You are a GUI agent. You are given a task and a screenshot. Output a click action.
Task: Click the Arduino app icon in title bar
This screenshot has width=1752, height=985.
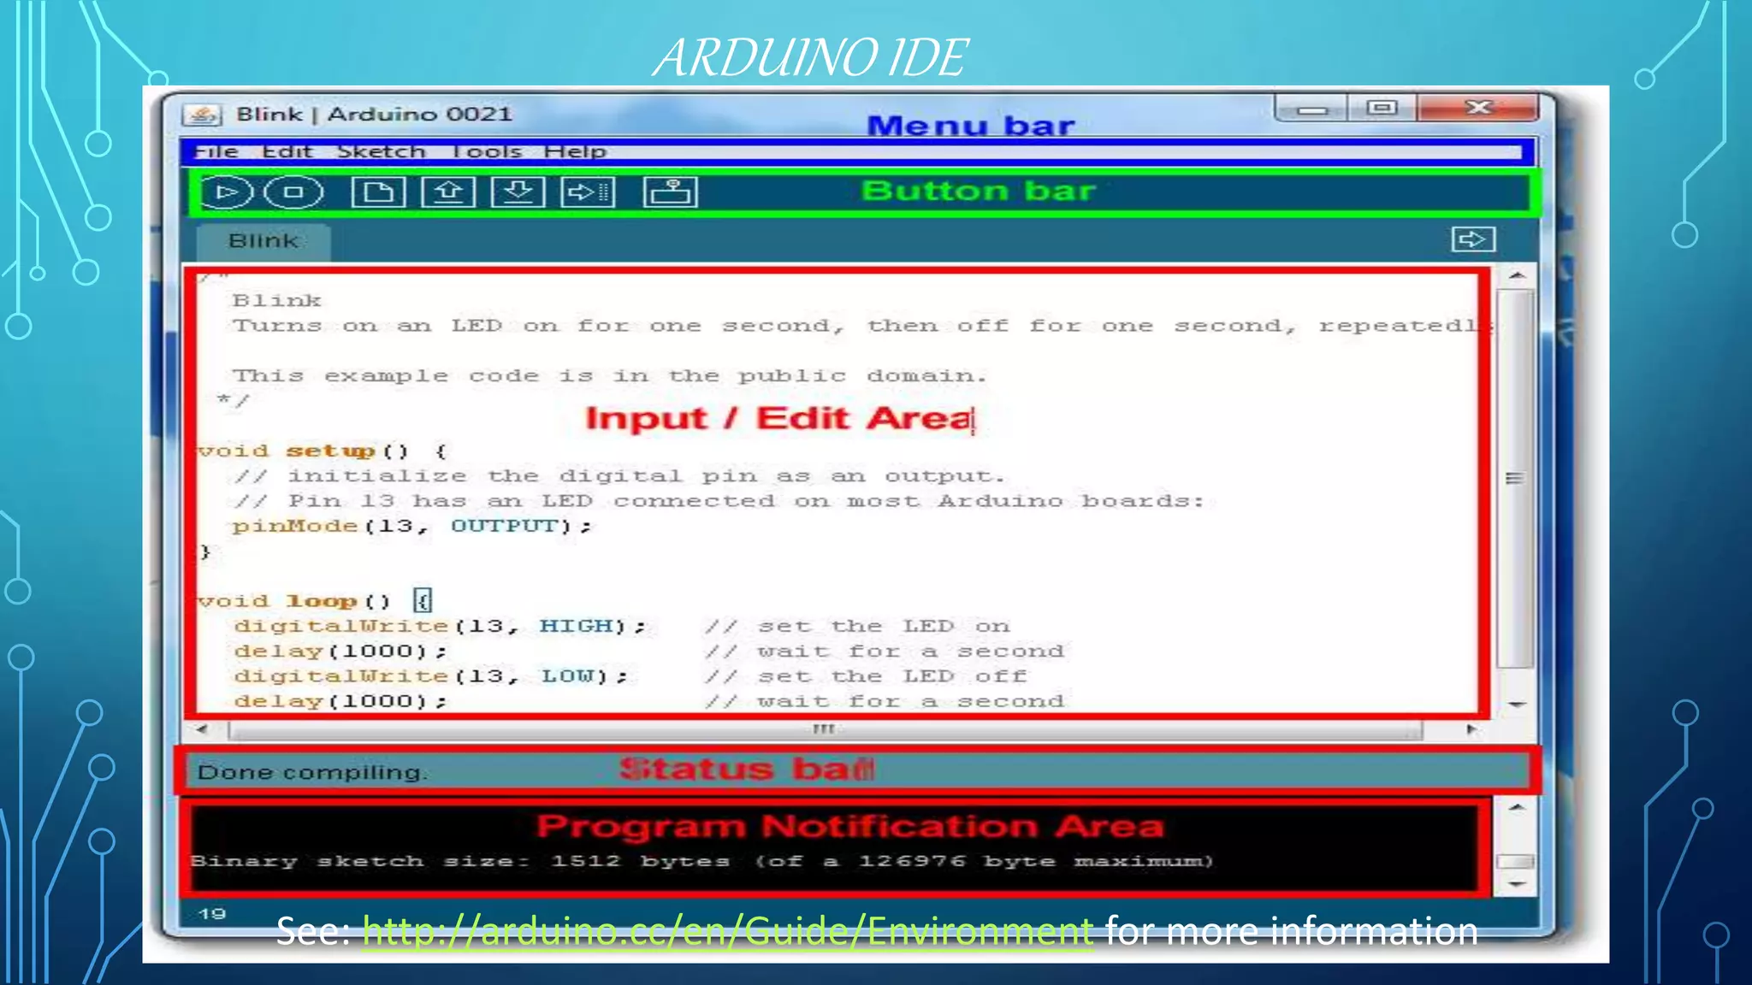tap(203, 115)
